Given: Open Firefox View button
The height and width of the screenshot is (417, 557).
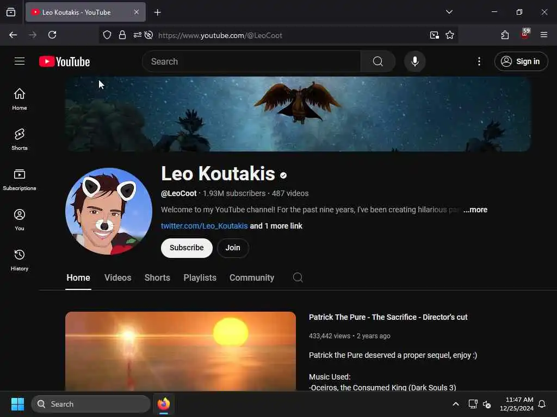Looking at the screenshot, I should pos(11,12).
